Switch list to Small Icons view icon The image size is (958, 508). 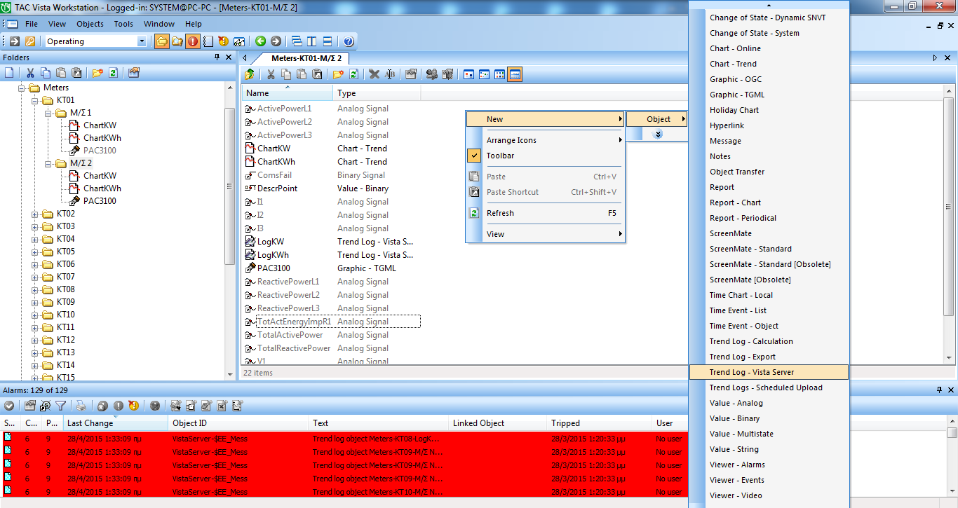(484, 74)
